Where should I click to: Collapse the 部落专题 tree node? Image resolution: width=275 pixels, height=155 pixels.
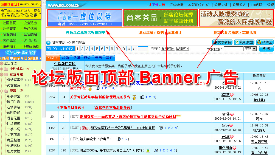pyautogui.click(x=2, y=74)
